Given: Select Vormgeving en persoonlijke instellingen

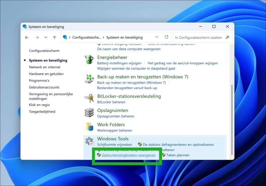Looking at the screenshot, I should point(51,96).
